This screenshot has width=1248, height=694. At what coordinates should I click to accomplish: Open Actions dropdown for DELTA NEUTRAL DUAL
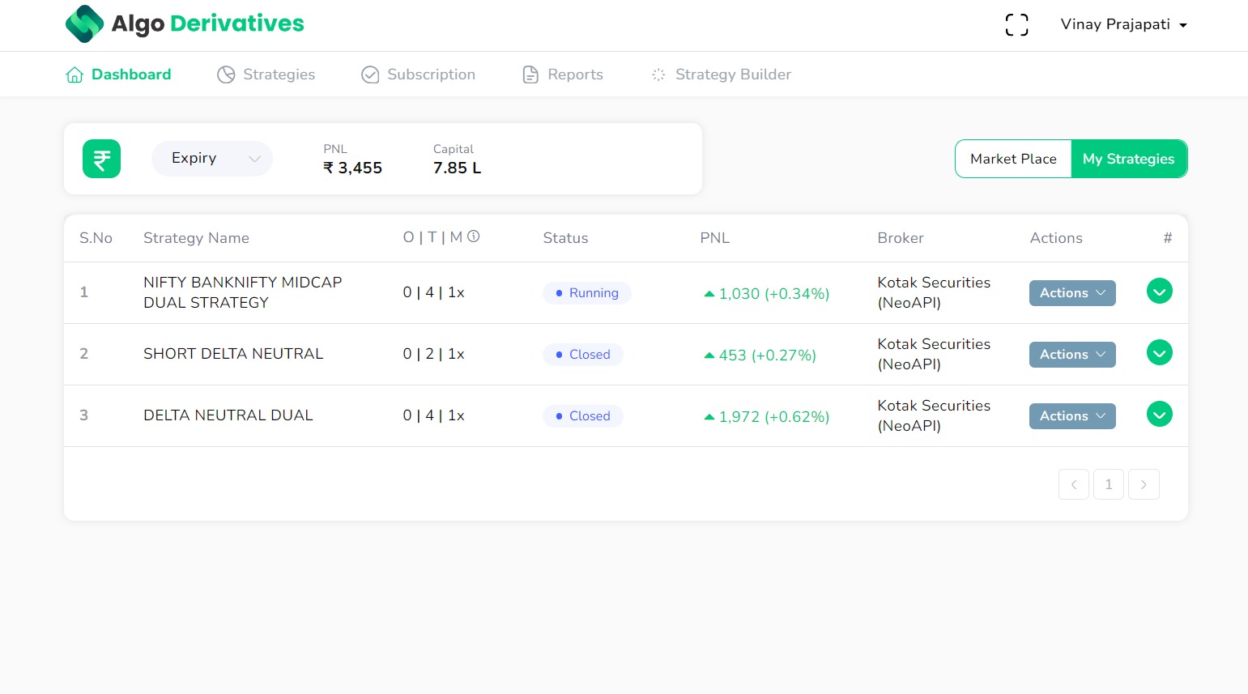point(1071,416)
